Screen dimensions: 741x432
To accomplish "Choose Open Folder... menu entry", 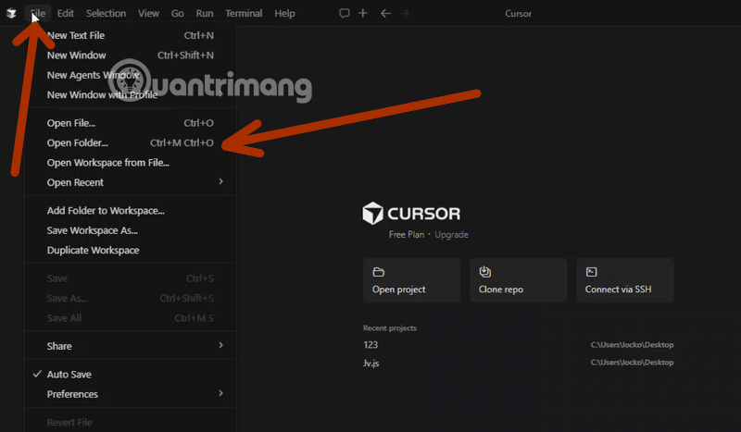I will click(130, 143).
